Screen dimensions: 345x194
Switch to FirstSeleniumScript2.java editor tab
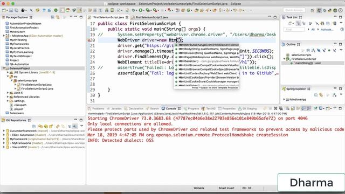151,17
